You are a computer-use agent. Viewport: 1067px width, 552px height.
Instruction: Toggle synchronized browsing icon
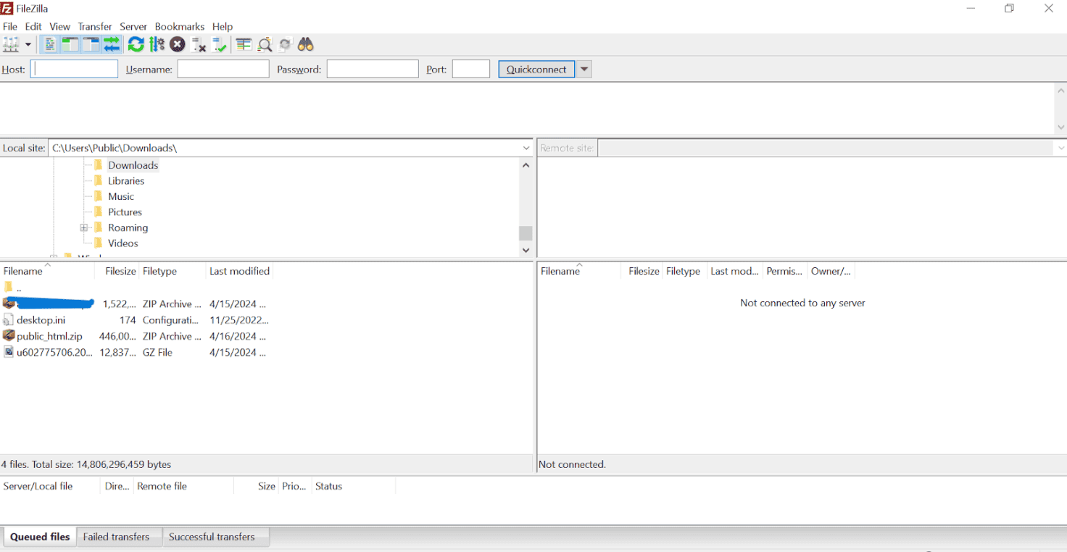tap(286, 45)
